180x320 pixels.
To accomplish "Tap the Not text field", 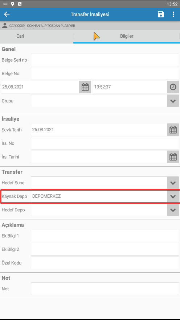I will point(105,289).
